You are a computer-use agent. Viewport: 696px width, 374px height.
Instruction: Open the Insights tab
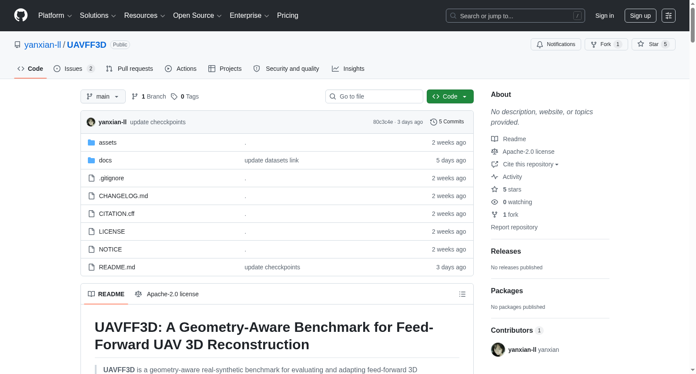[348, 69]
